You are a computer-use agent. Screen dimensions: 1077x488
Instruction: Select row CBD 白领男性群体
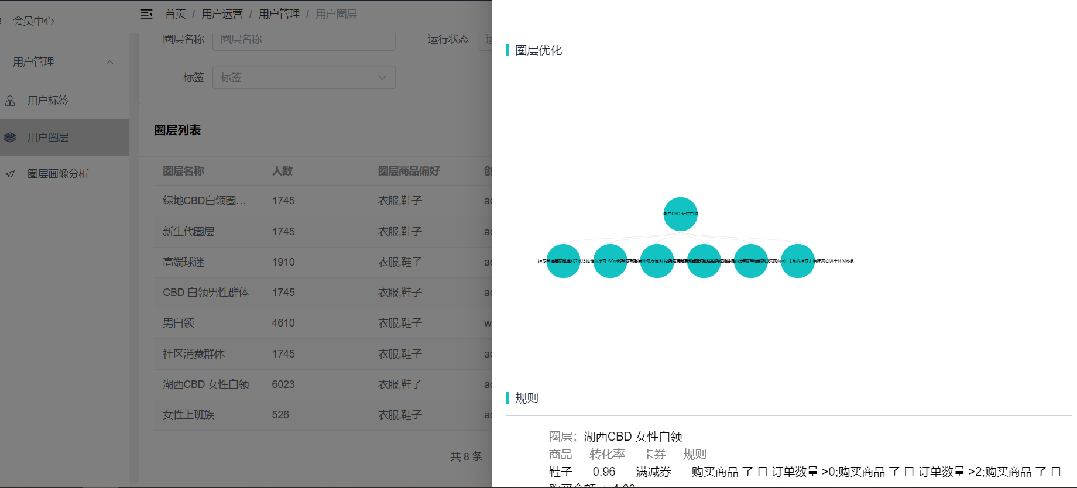pyautogui.click(x=323, y=293)
